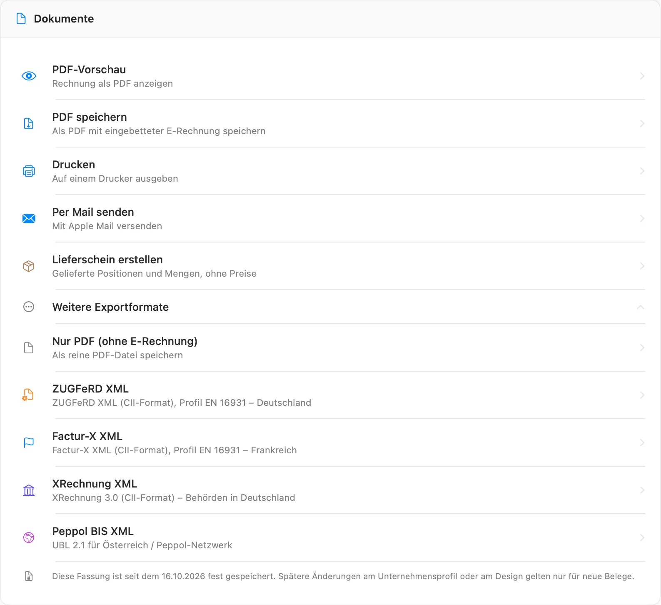
Task: Open chevron on Per Mail senden row
Action: (x=642, y=218)
